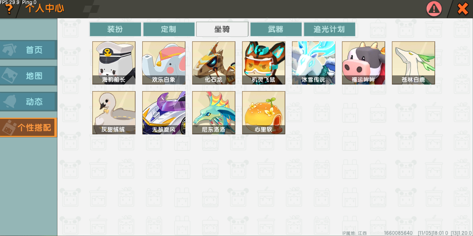Select the 尼东洛洛 sea dragon mount
Viewport: 473px width, 236px height.
click(x=214, y=113)
